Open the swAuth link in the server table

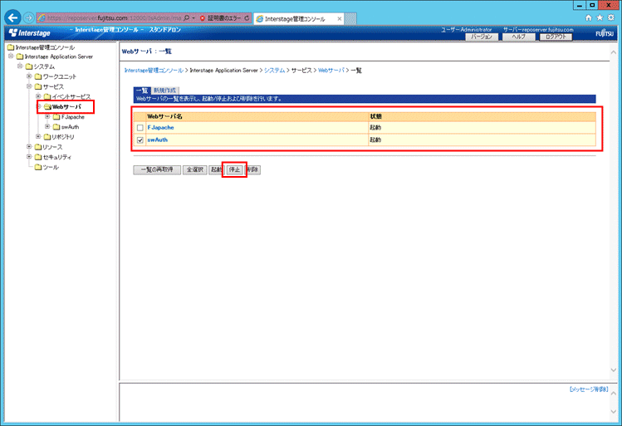158,140
